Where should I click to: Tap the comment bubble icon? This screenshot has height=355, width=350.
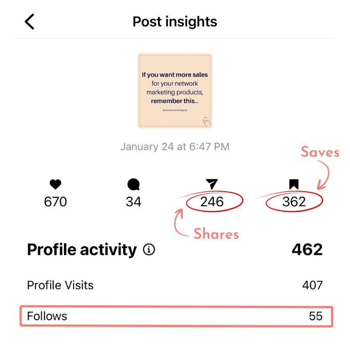click(x=133, y=185)
